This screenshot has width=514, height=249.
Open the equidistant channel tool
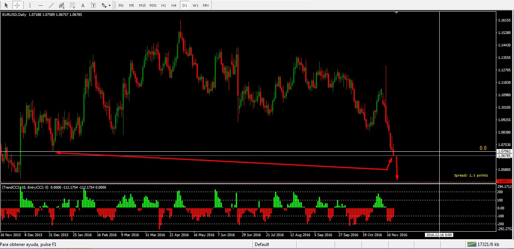(x=62, y=5)
